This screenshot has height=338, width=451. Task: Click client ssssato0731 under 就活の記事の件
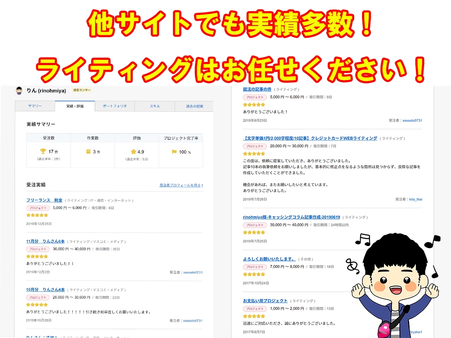tap(412, 121)
